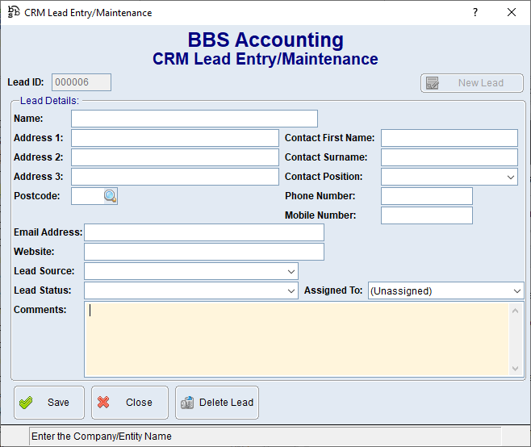Select the Contact Surname field
Screen dimensions: 531x447
pos(449,157)
